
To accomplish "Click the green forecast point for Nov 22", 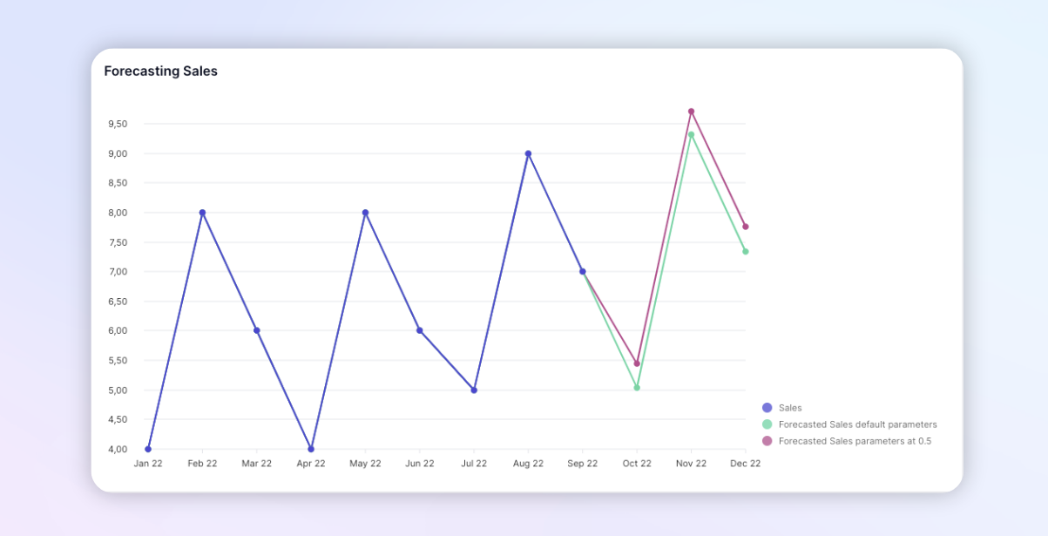I will tap(691, 134).
